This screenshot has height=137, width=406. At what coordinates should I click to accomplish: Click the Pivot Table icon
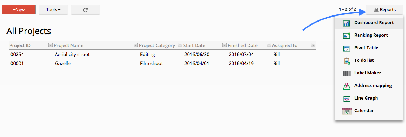pos(346,48)
